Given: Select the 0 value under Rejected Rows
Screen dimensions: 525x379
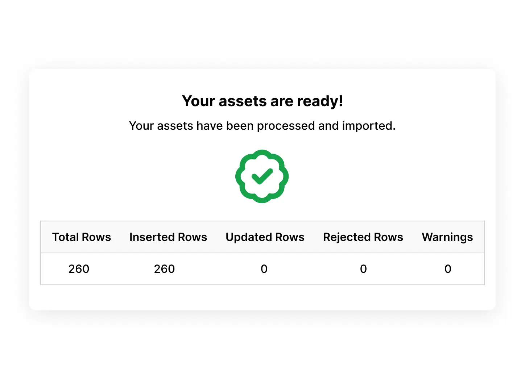Looking at the screenshot, I should click(x=363, y=269).
